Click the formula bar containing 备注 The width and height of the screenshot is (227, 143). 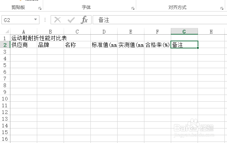tap(160, 20)
